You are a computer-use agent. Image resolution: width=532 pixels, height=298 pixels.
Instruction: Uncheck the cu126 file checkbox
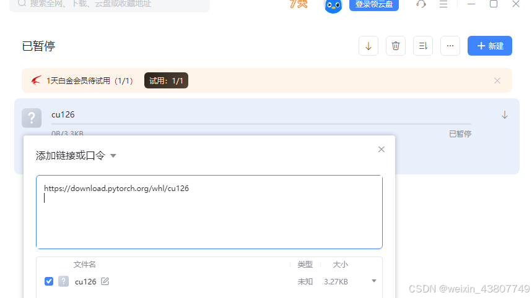pyautogui.click(x=49, y=281)
